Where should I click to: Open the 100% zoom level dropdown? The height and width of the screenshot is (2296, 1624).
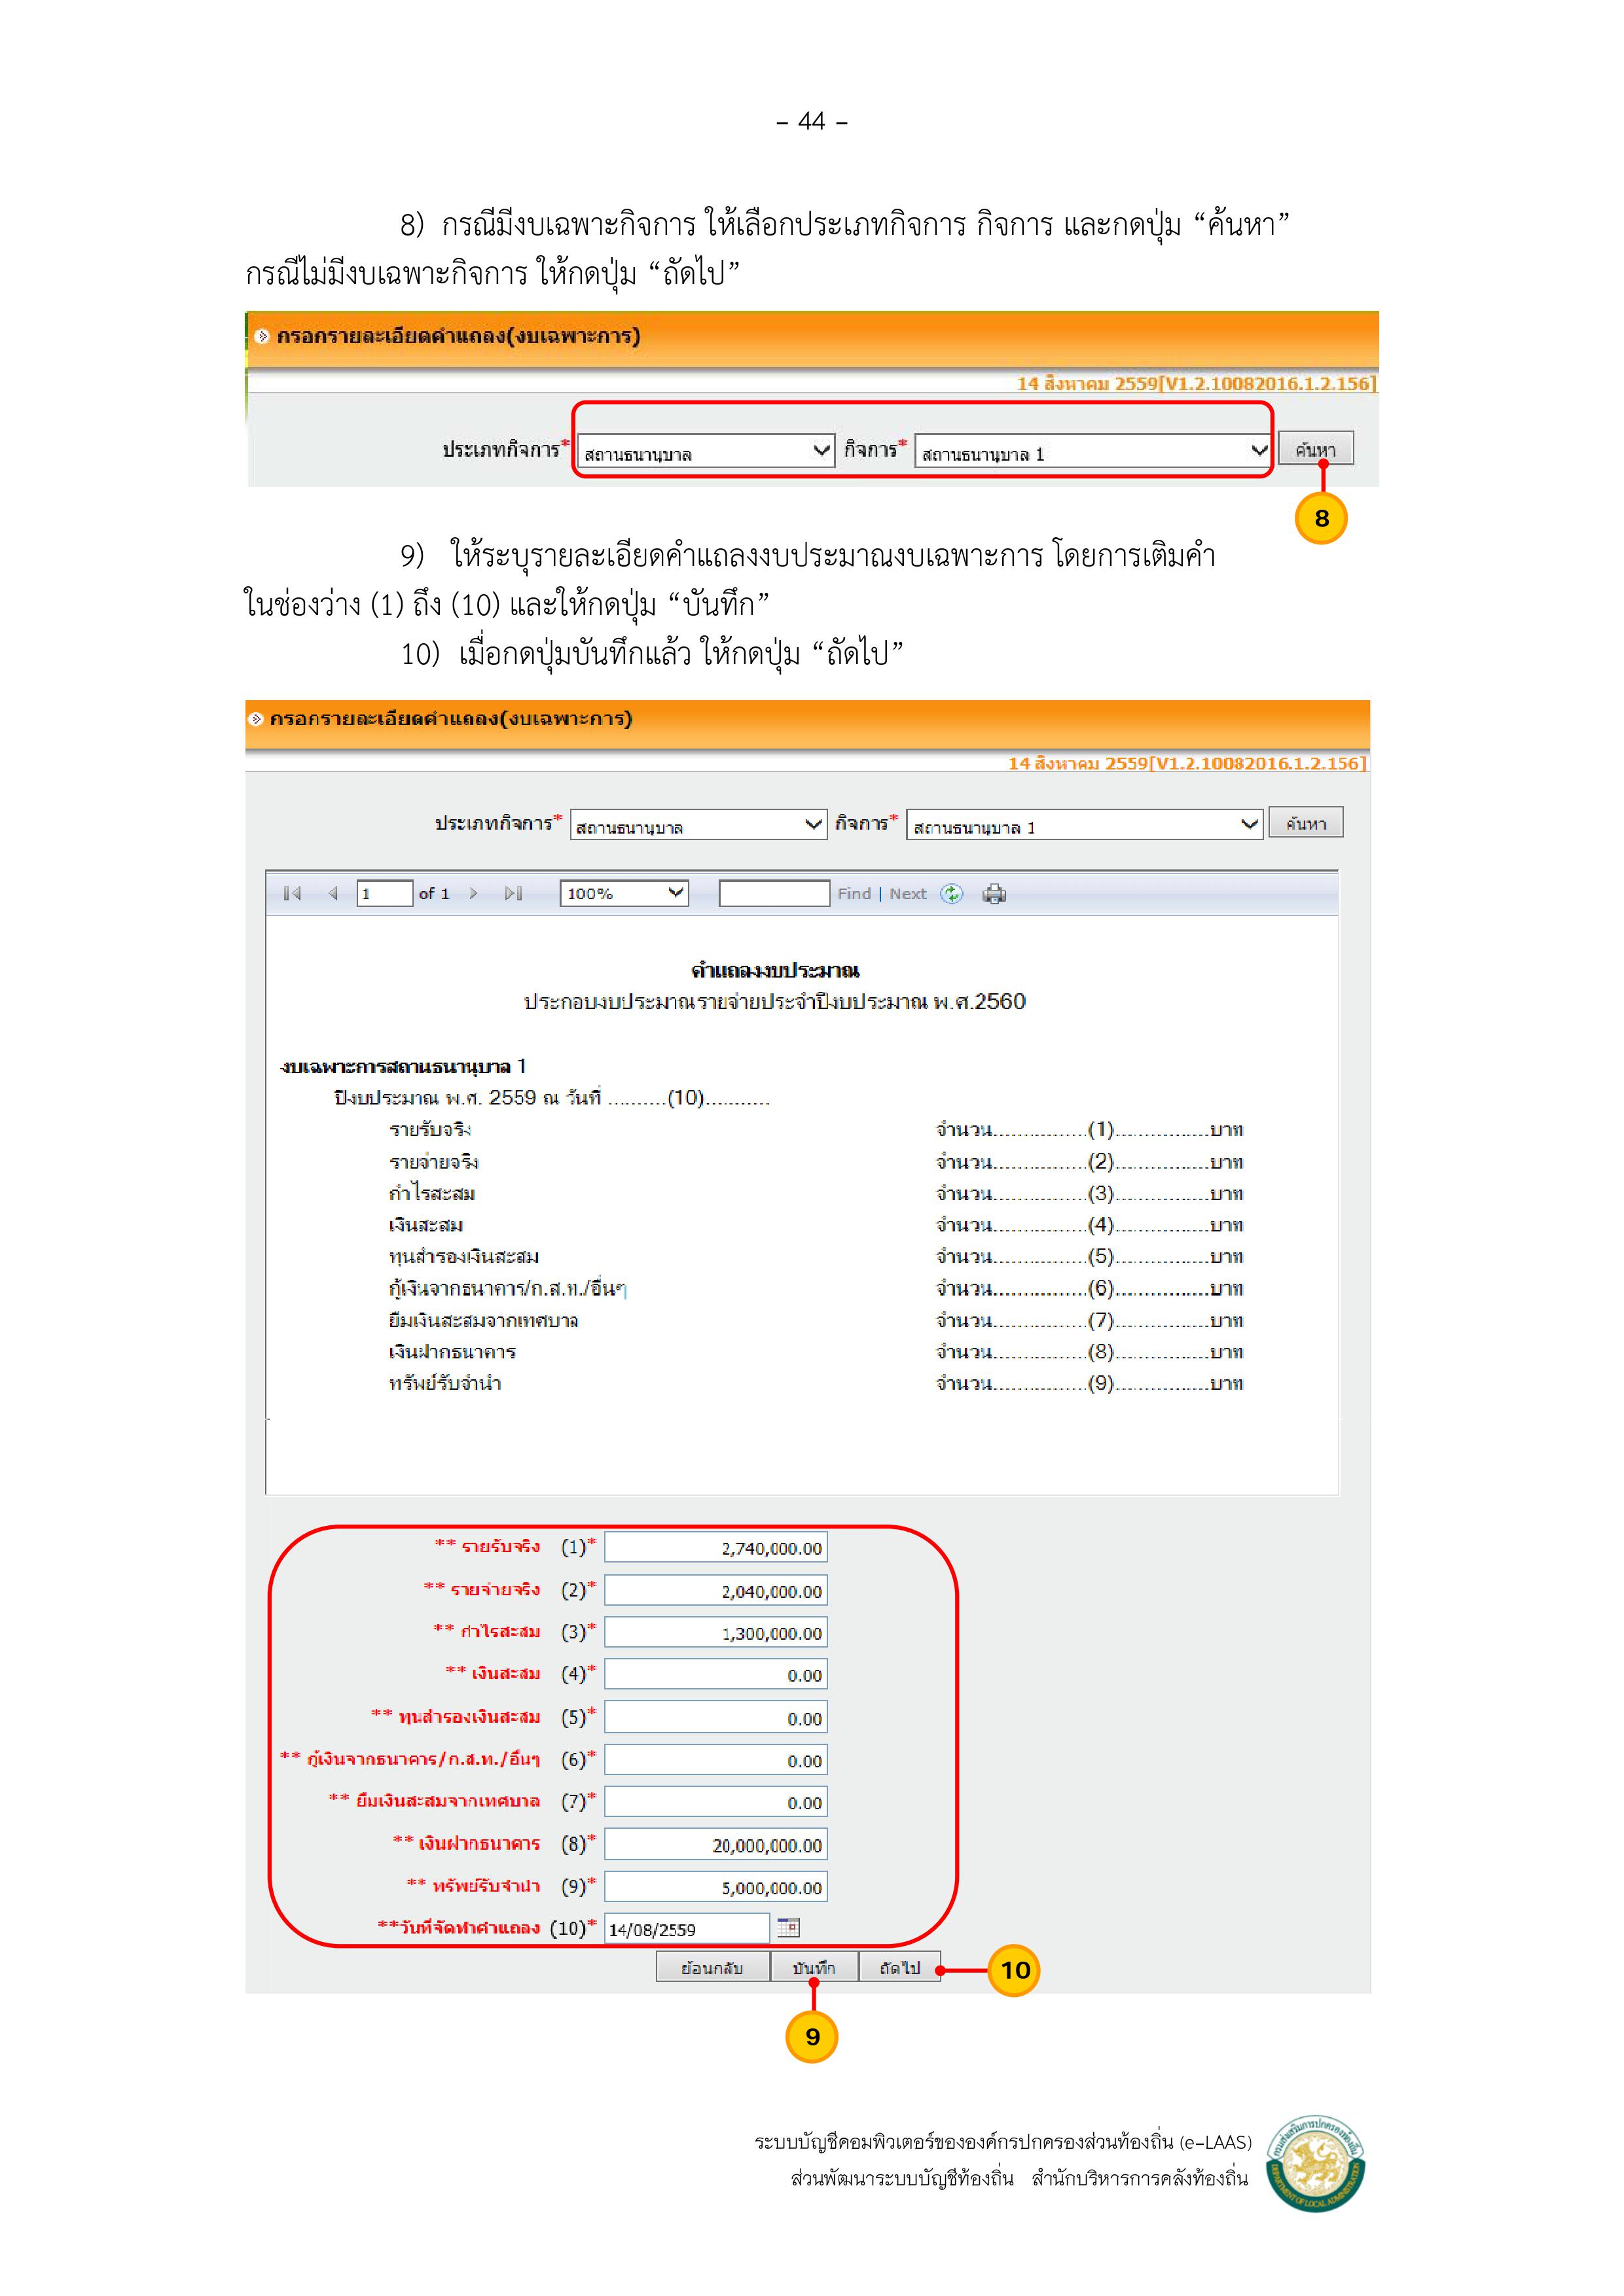coord(624,893)
